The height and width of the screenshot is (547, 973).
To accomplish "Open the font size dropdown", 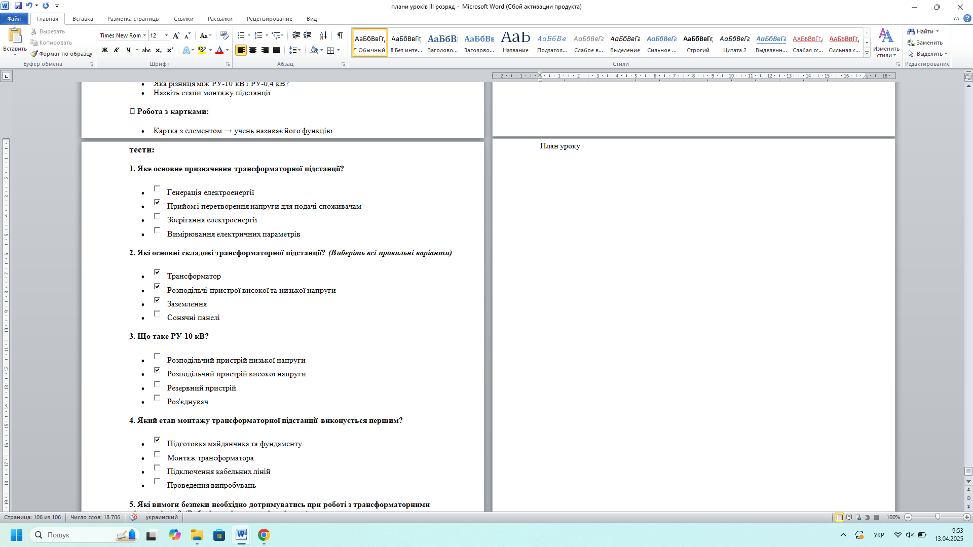I will click(166, 35).
